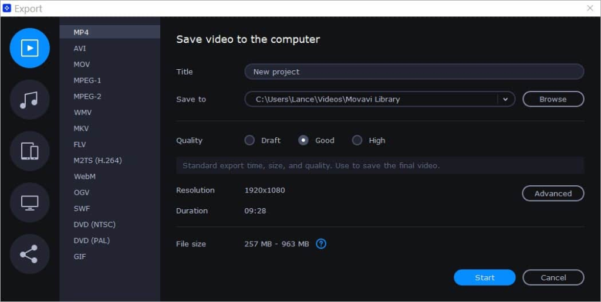Select MP4 format in list
This screenshot has height=302, width=601.
[x=81, y=32]
